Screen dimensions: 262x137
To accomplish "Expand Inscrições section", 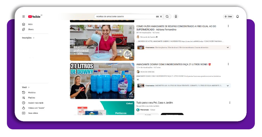I will [28, 38].
